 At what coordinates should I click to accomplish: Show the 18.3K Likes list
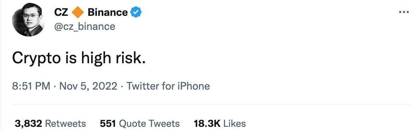pyautogui.click(x=220, y=123)
